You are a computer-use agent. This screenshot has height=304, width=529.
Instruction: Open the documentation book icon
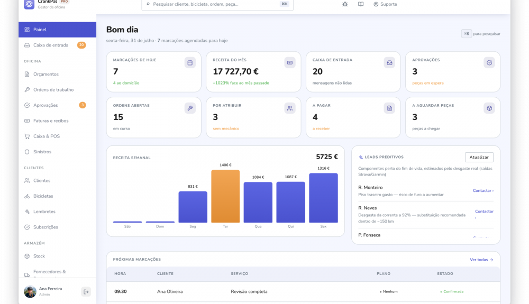361,4
